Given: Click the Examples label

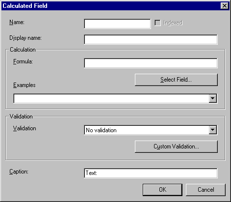Looking at the screenshot, I should [24, 85].
